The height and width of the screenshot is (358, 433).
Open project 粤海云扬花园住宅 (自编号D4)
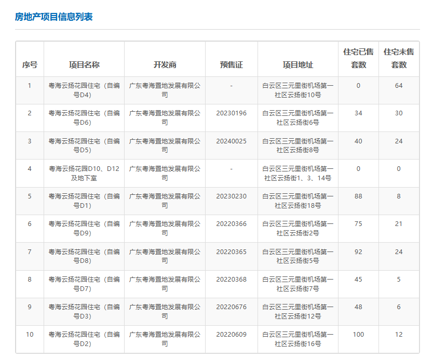click(x=84, y=90)
